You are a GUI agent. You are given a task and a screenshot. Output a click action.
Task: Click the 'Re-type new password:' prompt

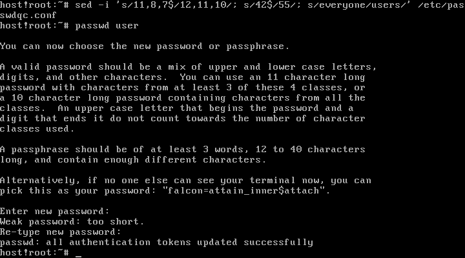(x=60, y=232)
